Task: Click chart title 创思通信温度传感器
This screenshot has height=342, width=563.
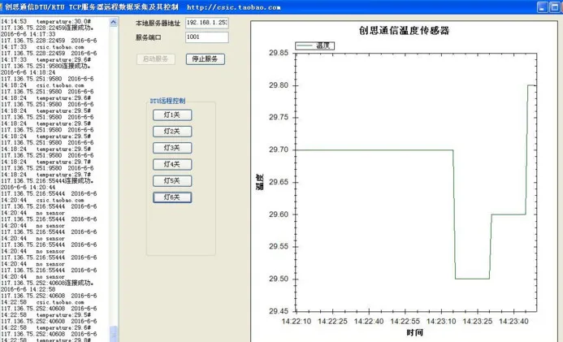Action: point(404,31)
